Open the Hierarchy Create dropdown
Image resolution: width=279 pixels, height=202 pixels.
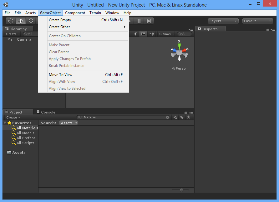click(13, 34)
